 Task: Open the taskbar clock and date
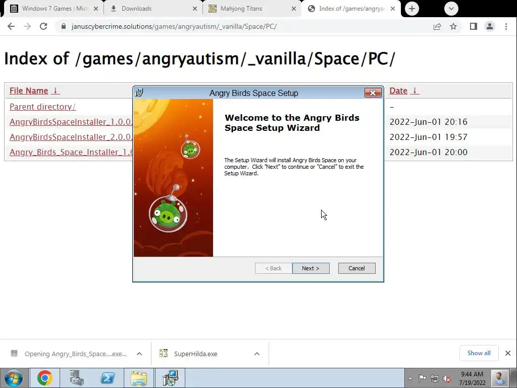click(x=472, y=378)
